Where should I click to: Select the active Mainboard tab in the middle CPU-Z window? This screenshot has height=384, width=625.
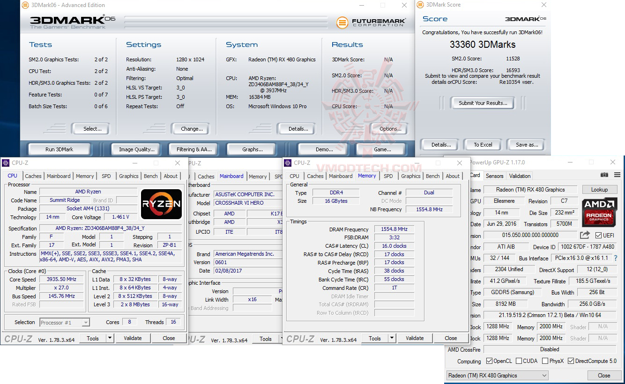pyautogui.click(x=231, y=176)
